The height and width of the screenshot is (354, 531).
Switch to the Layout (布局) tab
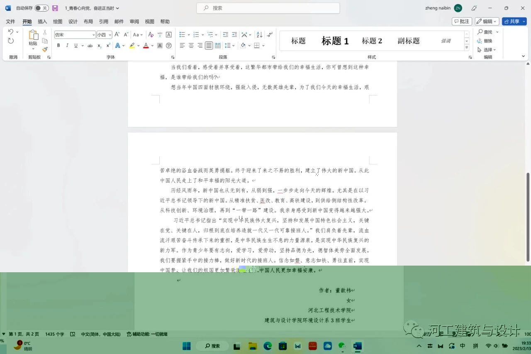(88, 22)
